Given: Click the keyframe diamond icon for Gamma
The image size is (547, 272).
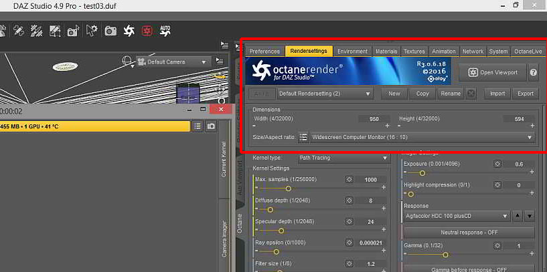Looking at the screenshot, I should coord(497,246).
